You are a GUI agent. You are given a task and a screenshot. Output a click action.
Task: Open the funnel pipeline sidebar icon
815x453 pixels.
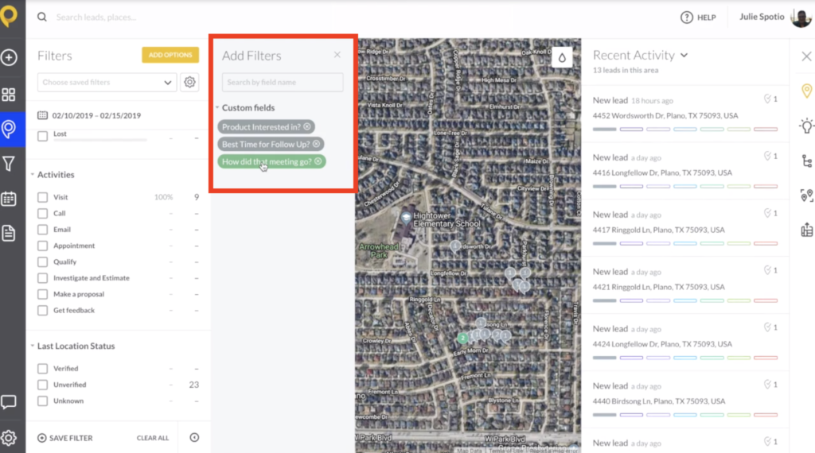pyautogui.click(x=9, y=164)
